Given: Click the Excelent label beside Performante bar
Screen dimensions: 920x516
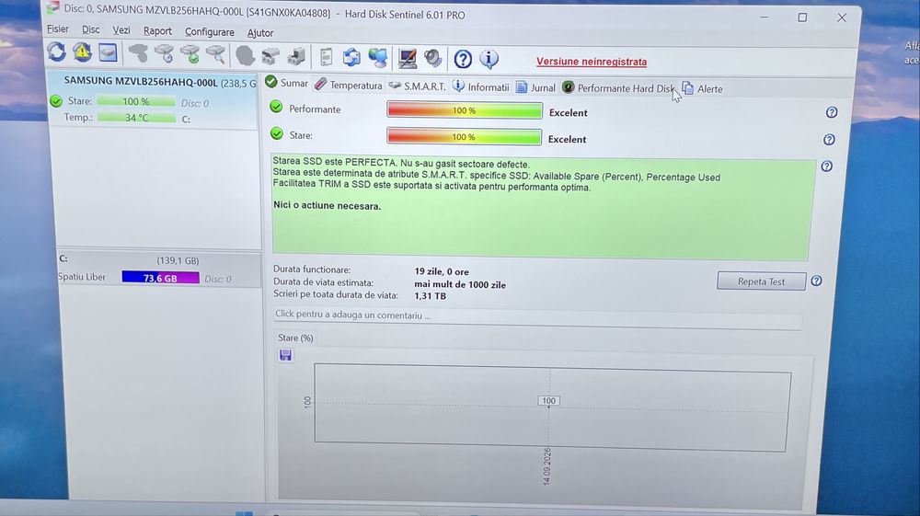Looking at the screenshot, I should [568, 112].
